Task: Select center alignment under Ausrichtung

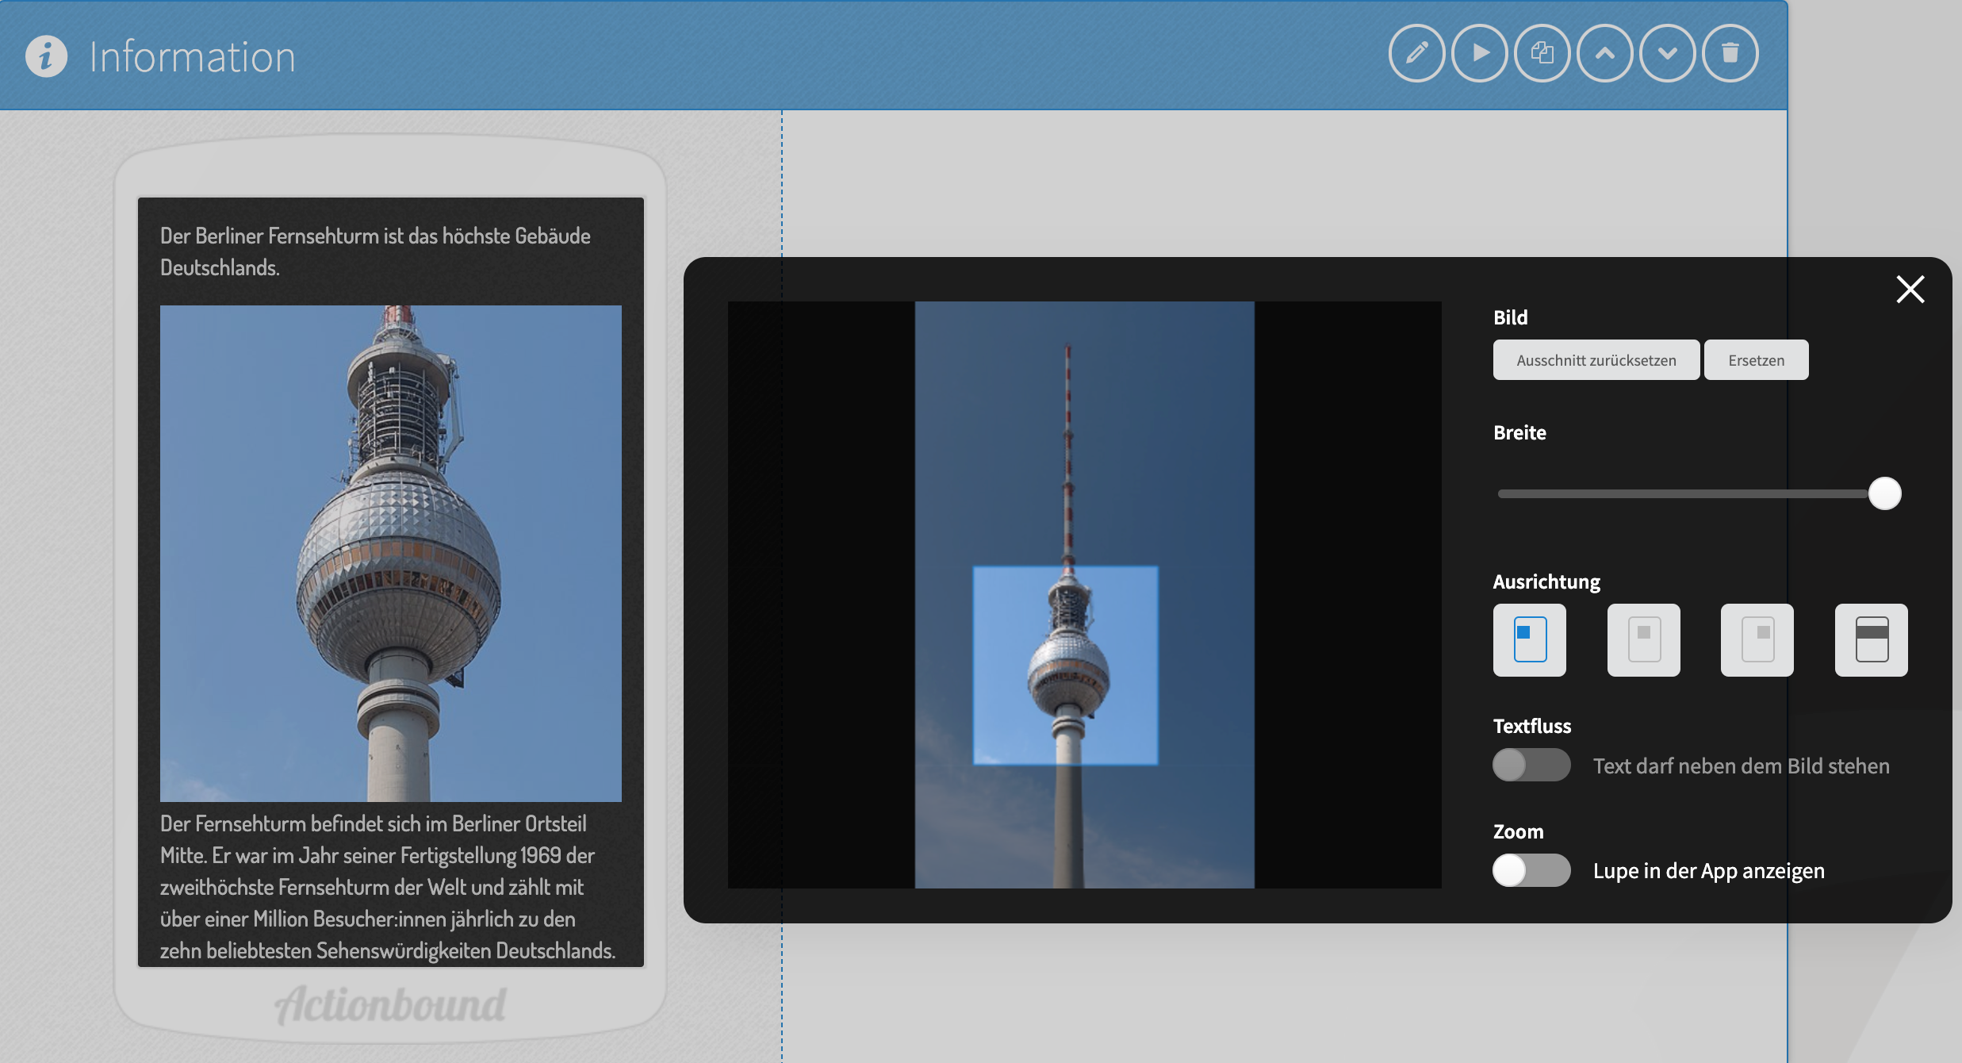Action: click(1644, 639)
